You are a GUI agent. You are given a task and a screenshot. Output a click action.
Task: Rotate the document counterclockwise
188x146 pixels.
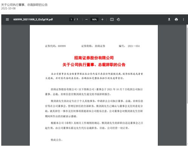[118, 20]
